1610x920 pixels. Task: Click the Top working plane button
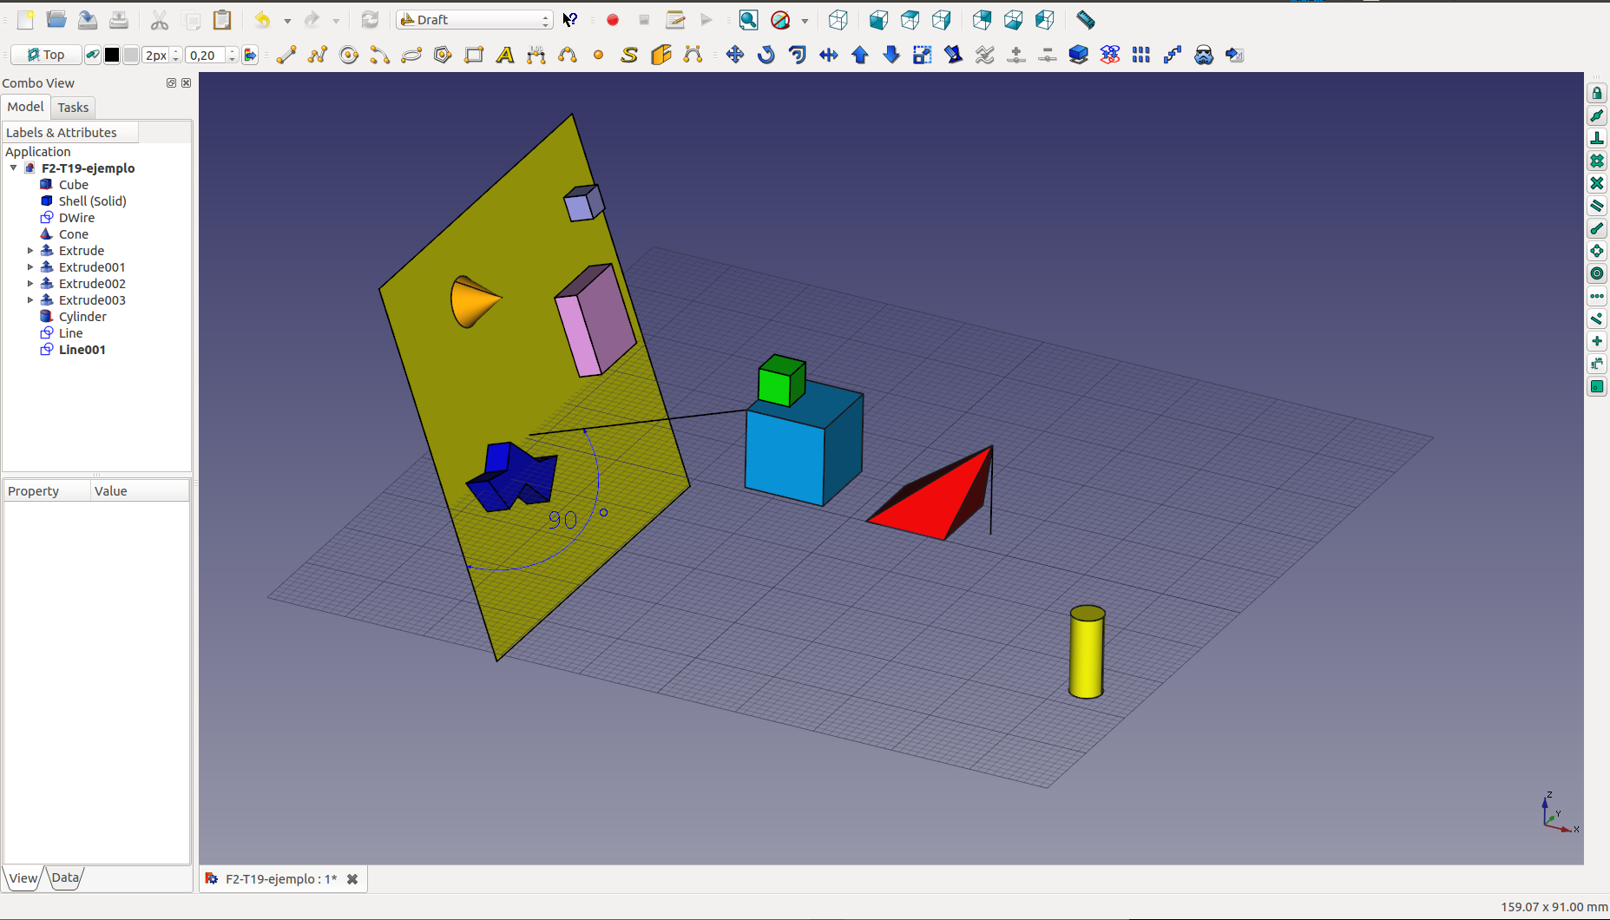pos(46,55)
